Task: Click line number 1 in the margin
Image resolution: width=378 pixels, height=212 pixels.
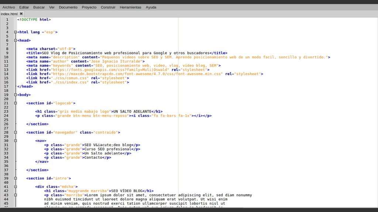Action: [7, 20]
